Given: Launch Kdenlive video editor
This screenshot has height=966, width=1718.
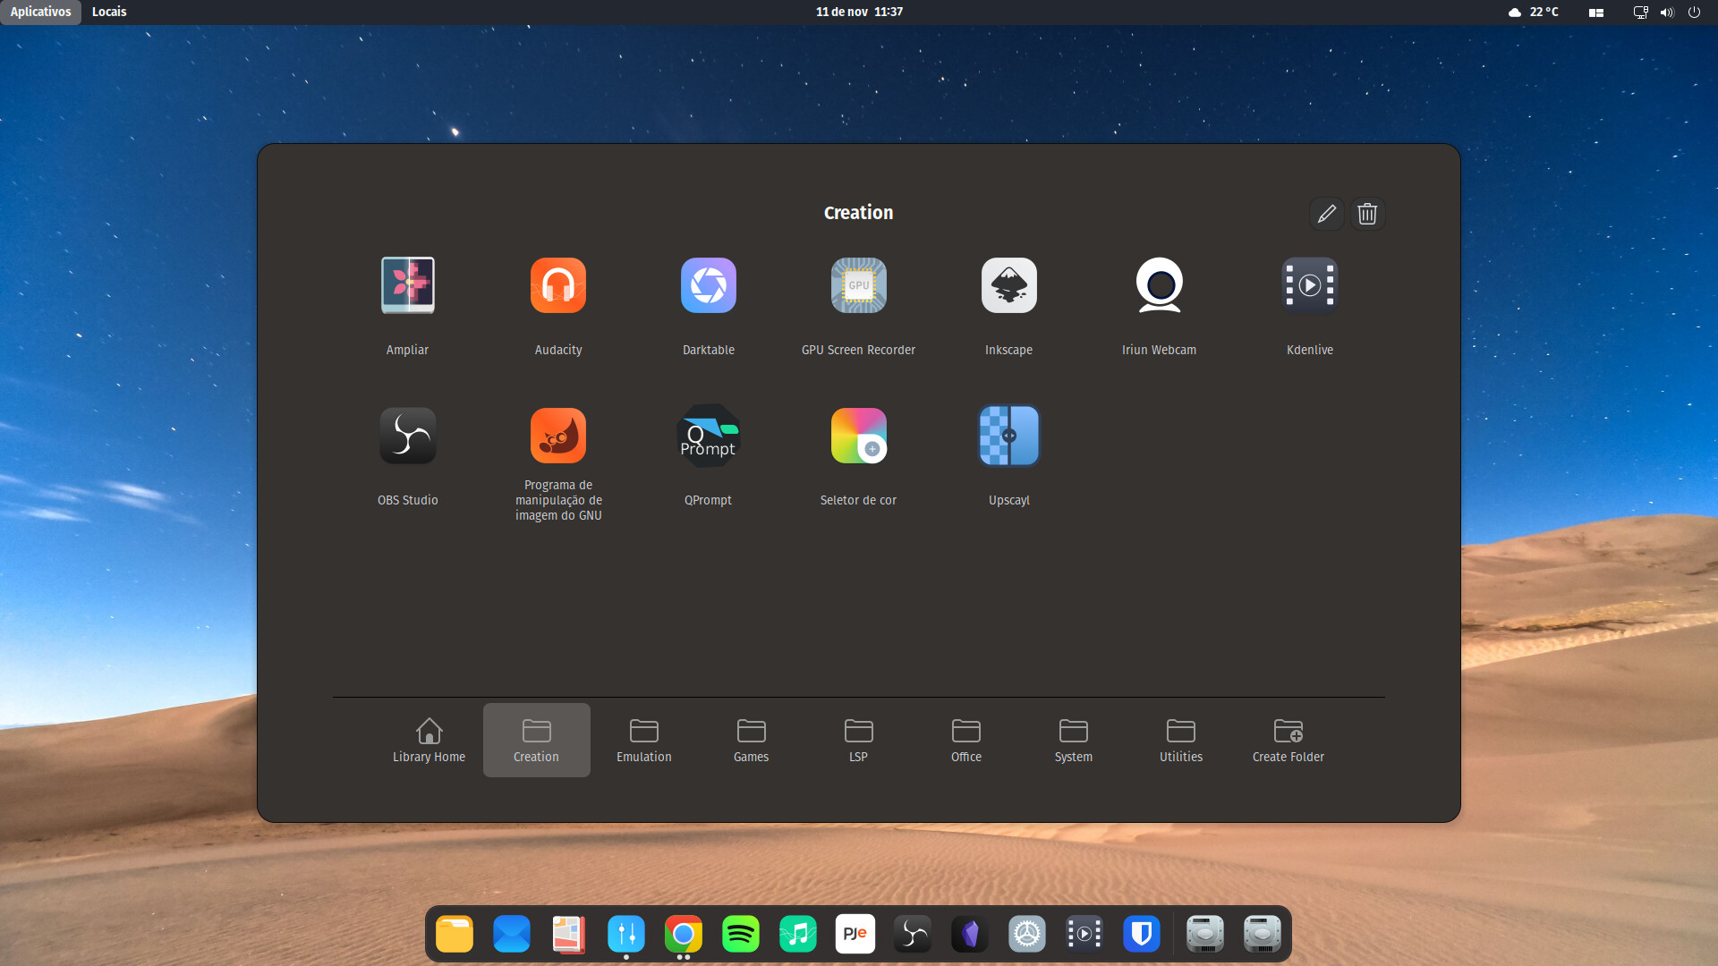Looking at the screenshot, I should [1309, 286].
